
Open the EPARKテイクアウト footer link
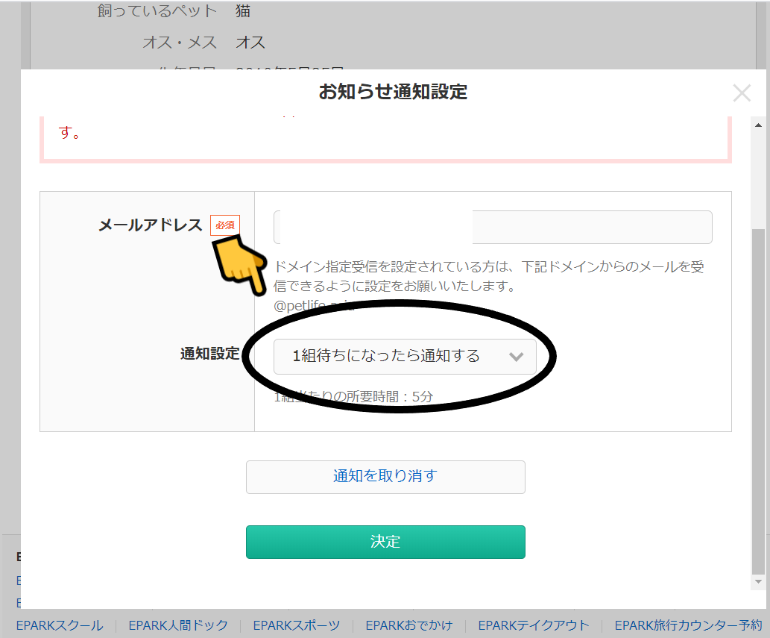(533, 625)
